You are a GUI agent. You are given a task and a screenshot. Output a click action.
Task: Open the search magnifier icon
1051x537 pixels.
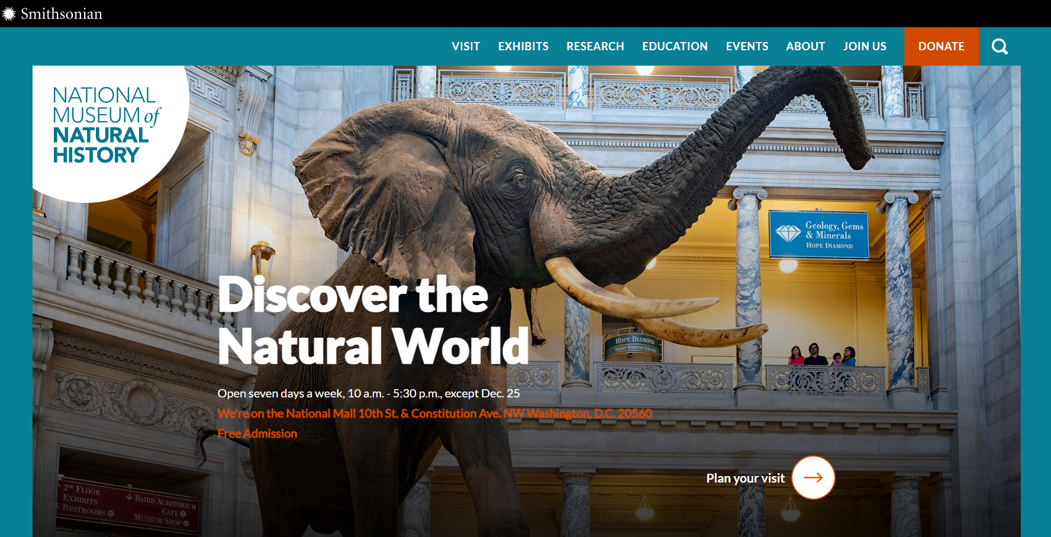point(1000,46)
